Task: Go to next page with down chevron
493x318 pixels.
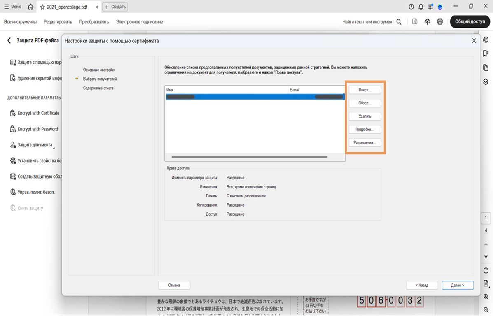Action: (486, 256)
